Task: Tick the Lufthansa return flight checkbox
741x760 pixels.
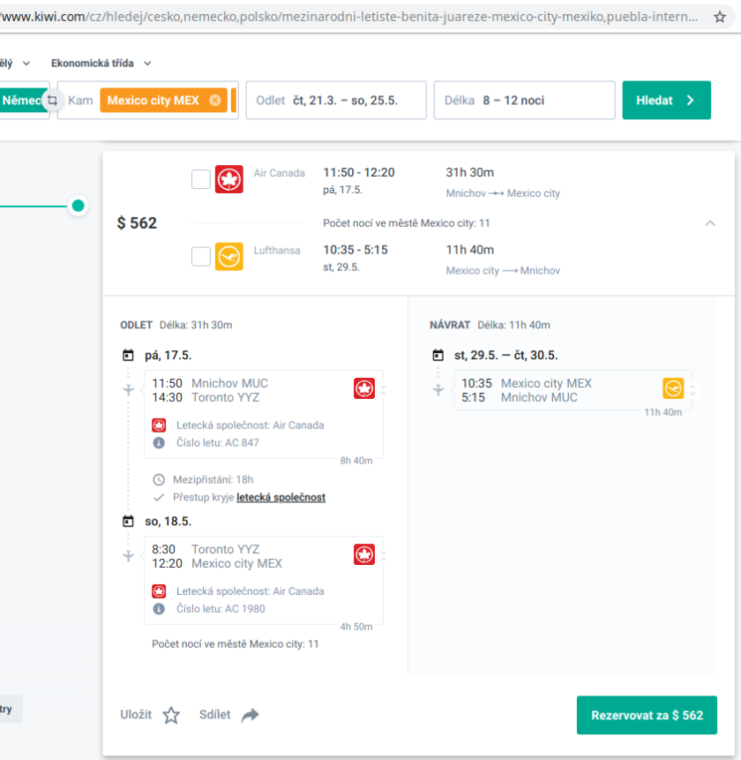Action: click(201, 257)
